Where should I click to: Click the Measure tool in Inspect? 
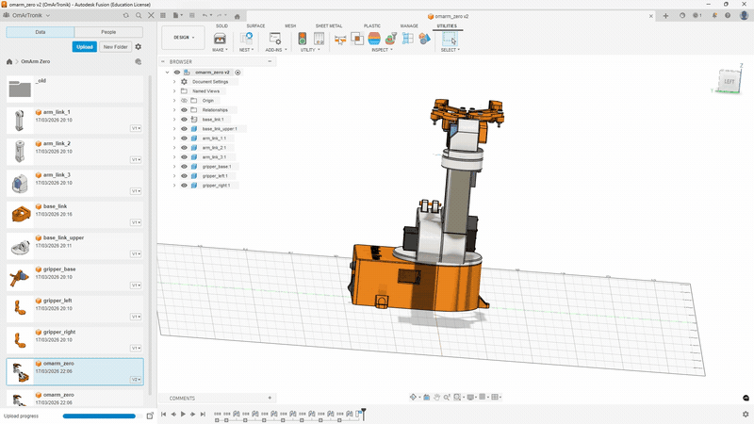(340, 39)
